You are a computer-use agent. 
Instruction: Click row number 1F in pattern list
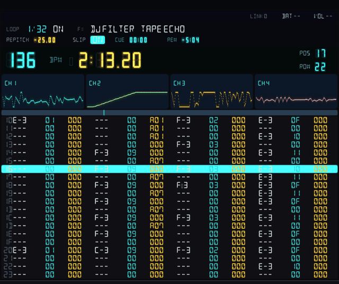tap(9, 242)
